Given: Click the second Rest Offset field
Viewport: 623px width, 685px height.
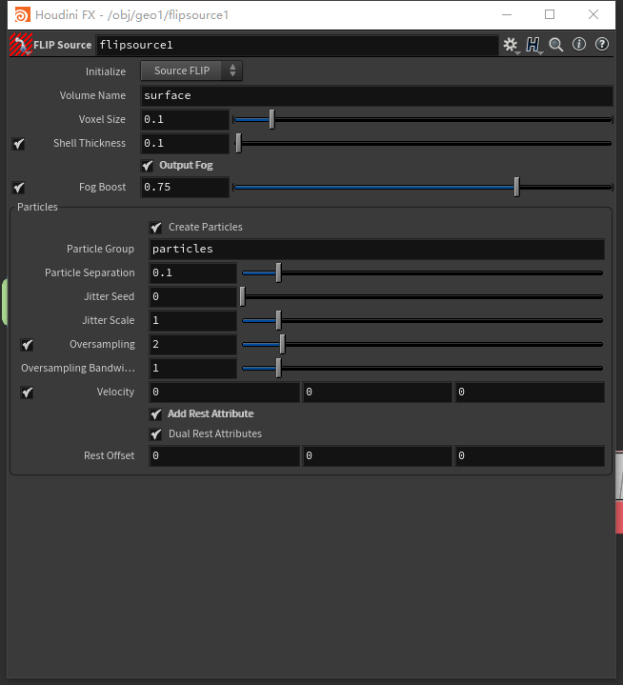Looking at the screenshot, I should [377, 455].
